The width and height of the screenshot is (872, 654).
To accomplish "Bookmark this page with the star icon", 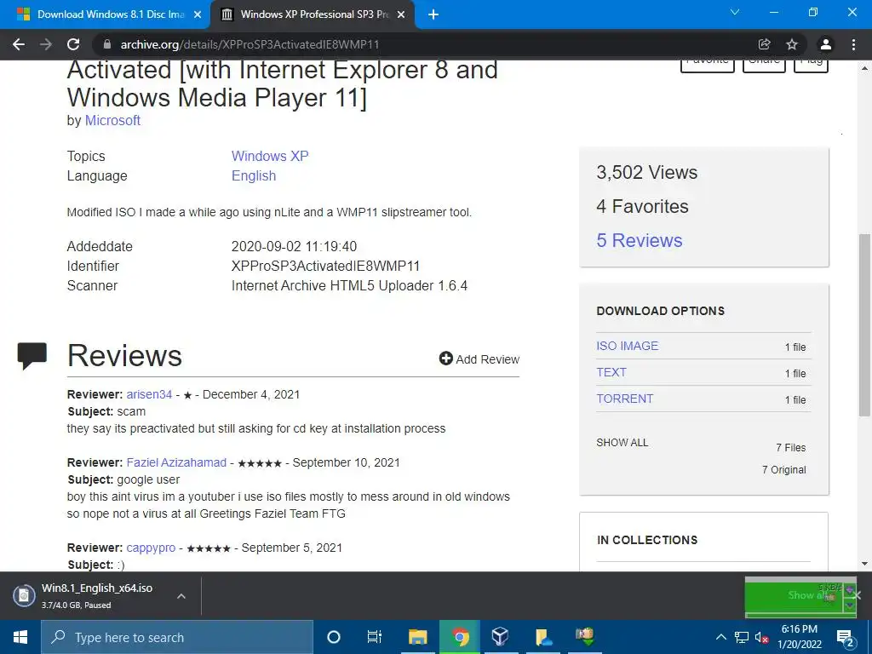I will coord(792,44).
